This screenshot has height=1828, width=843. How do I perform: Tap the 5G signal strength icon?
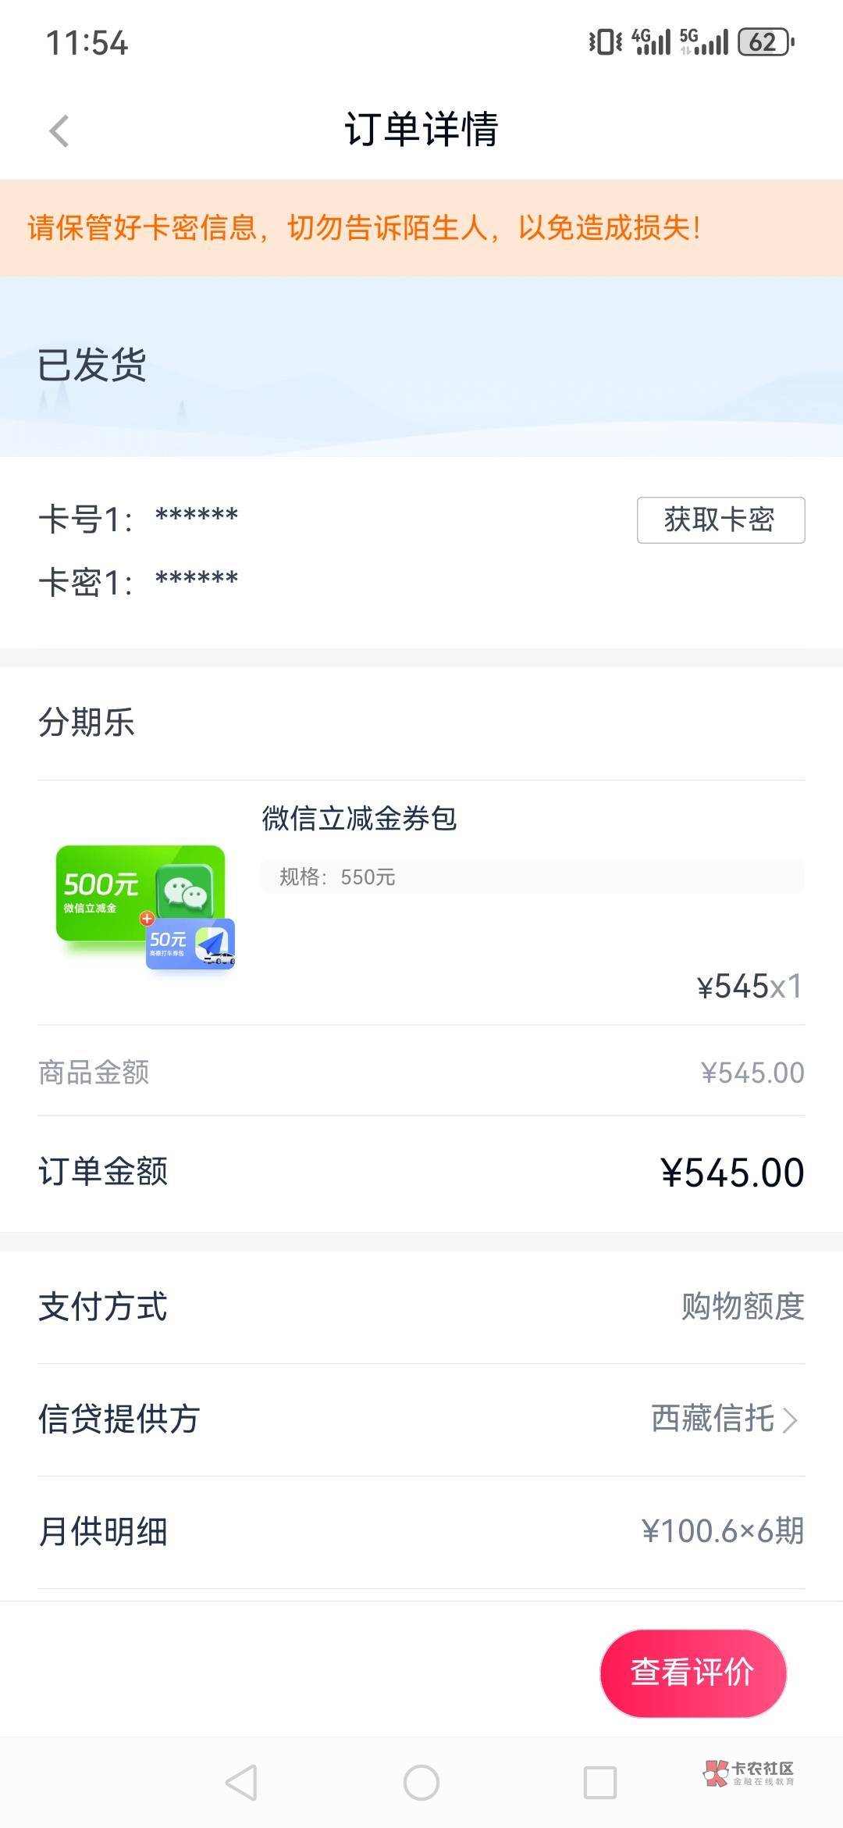[x=703, y=42]
